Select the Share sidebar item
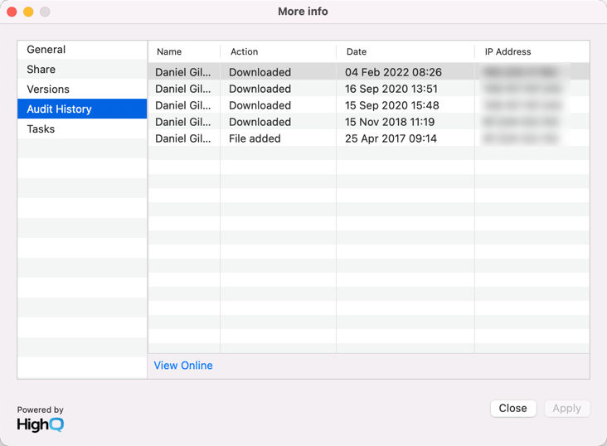Viewport: 607px width, 446px height. point(82,70)
